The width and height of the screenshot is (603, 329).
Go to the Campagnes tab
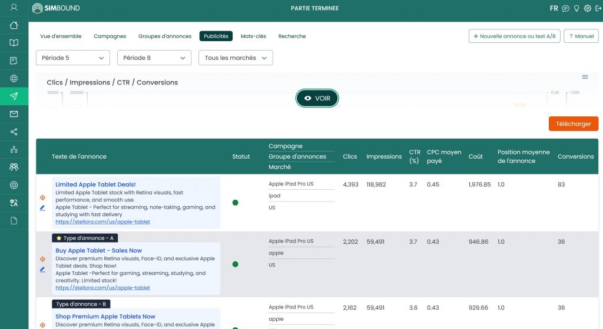click(110, 36)
